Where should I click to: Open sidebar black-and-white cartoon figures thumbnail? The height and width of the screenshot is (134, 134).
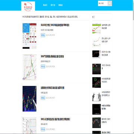pos(96,96)
